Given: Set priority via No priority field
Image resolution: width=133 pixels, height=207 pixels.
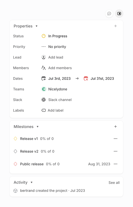Looking at the screenshot, I should tap(54, 47).
